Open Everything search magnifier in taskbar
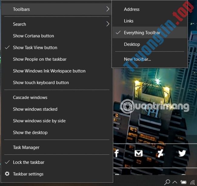 click(x=167, y=182)
